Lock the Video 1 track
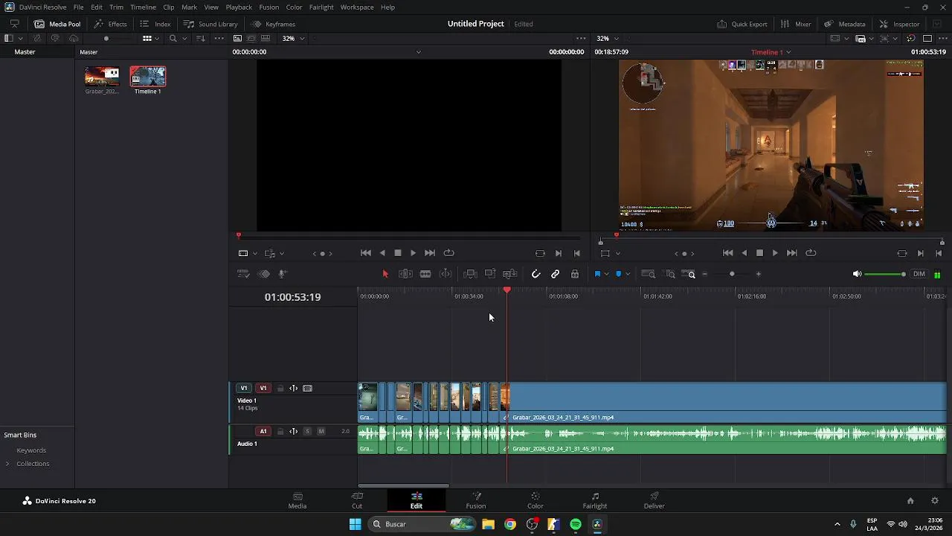952x536 pixels. [280, 388]
